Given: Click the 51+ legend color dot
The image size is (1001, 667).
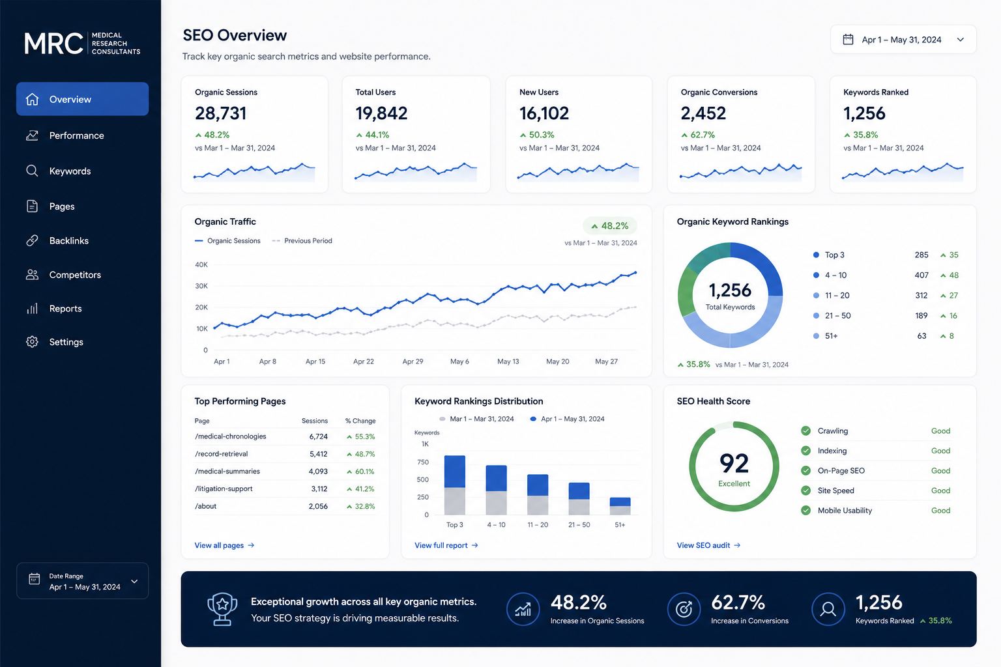Looking at the screenshot, I should [x=816, y=335].
